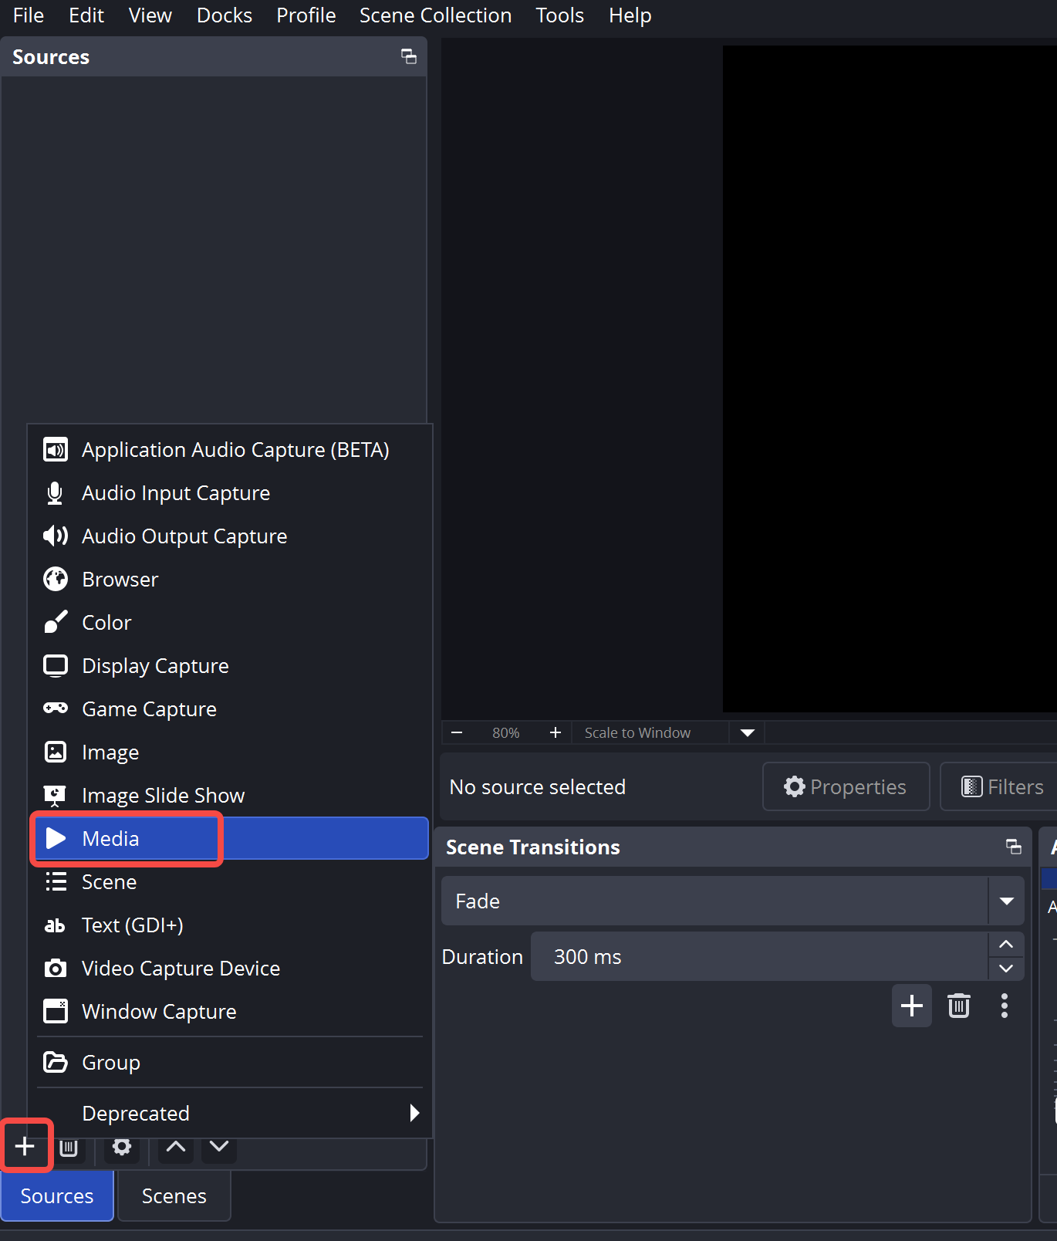
Task: Click the Filters button
Action: 1001,786
